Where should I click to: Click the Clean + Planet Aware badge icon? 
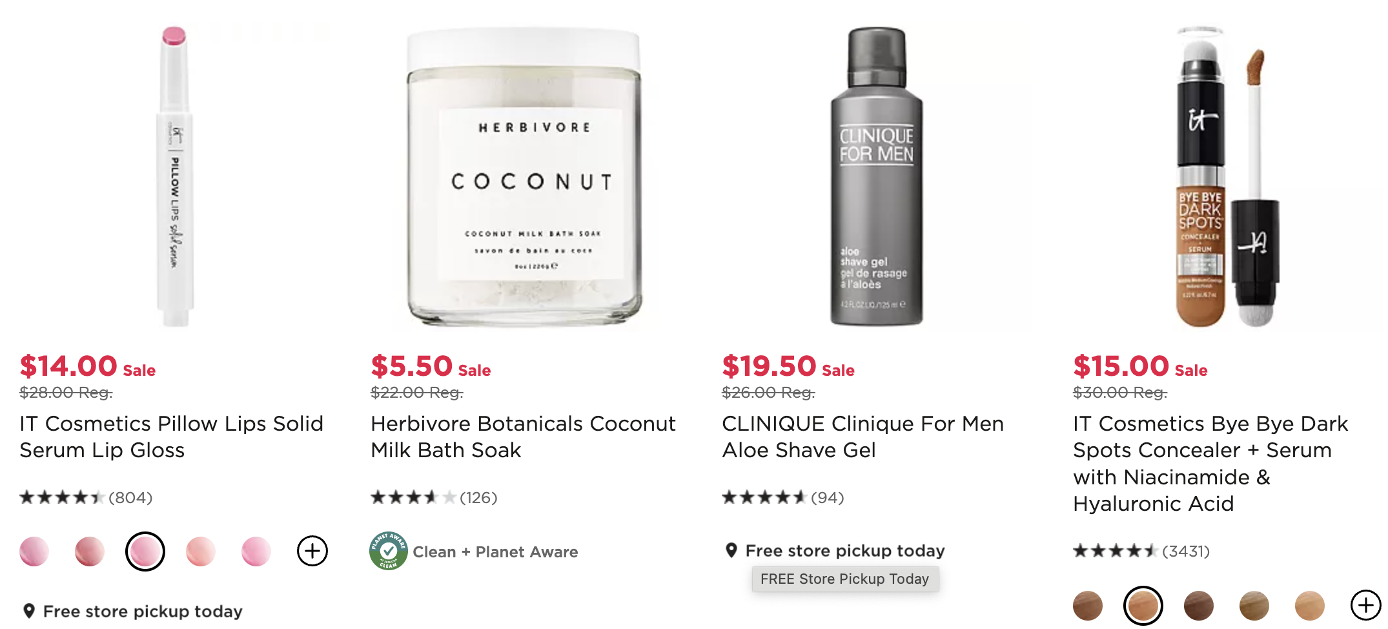(388, 551)
